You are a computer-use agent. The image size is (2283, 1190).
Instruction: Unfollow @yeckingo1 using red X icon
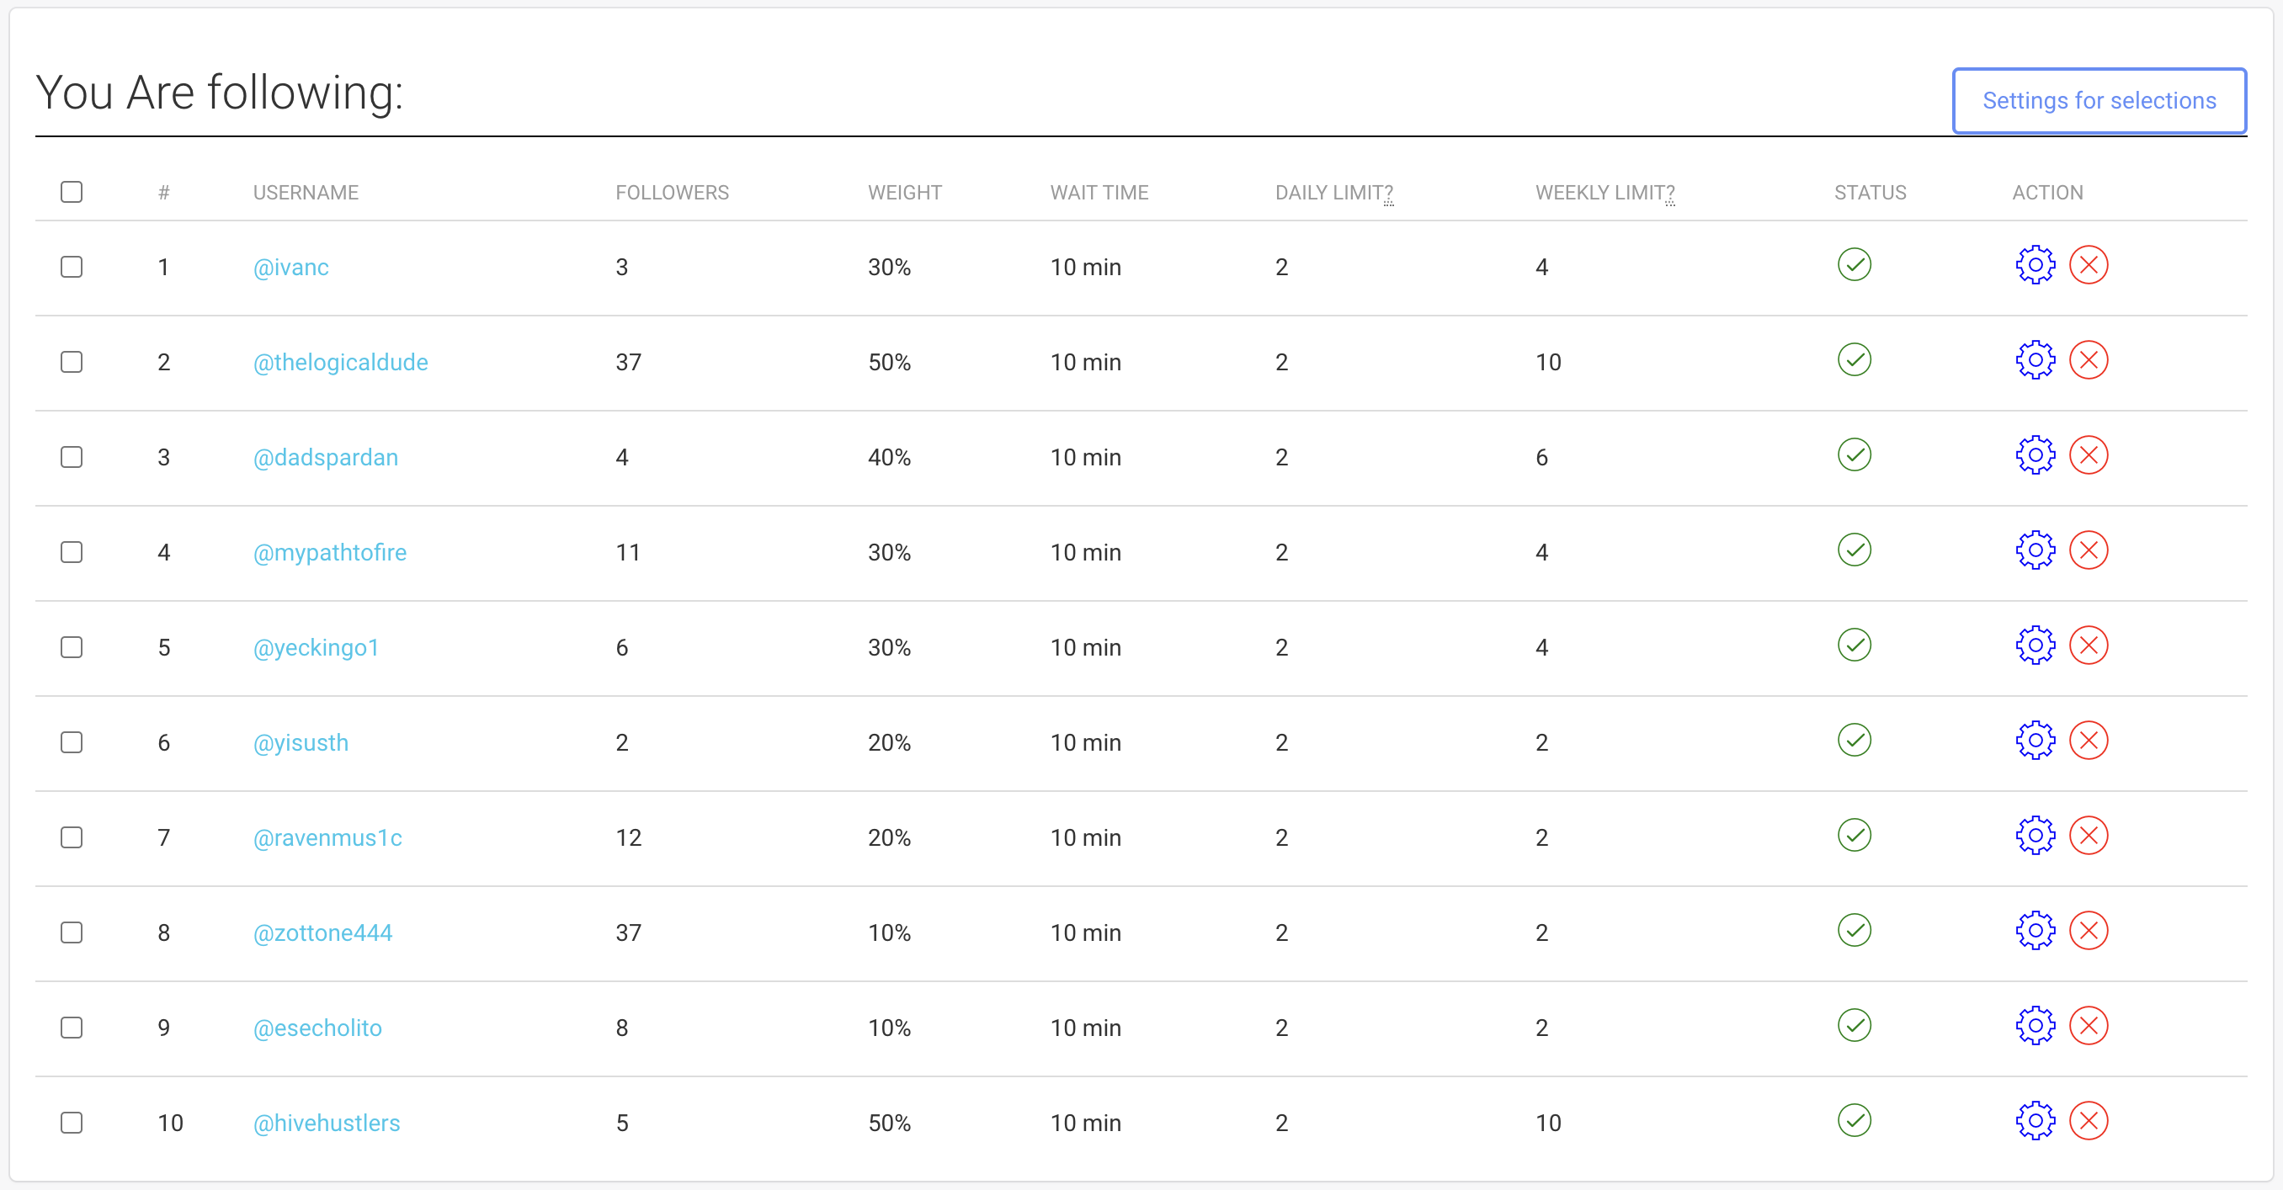[2088, 645]
